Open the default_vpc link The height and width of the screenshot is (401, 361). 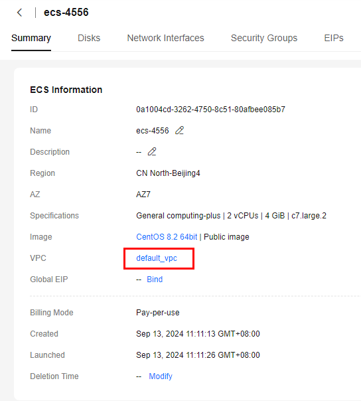pos(157,258)
